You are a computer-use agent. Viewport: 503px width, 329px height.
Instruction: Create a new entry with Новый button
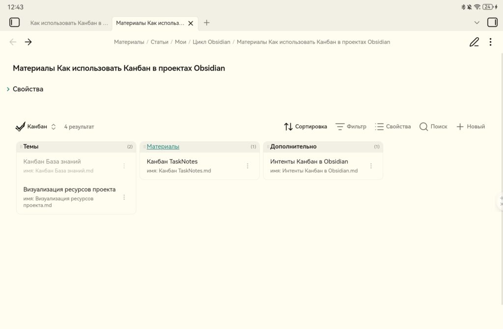point(471,127)
